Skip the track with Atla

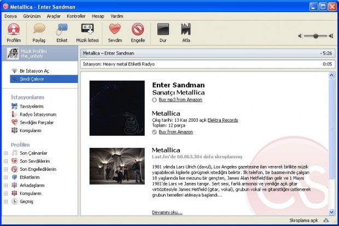tap(186, 33)
